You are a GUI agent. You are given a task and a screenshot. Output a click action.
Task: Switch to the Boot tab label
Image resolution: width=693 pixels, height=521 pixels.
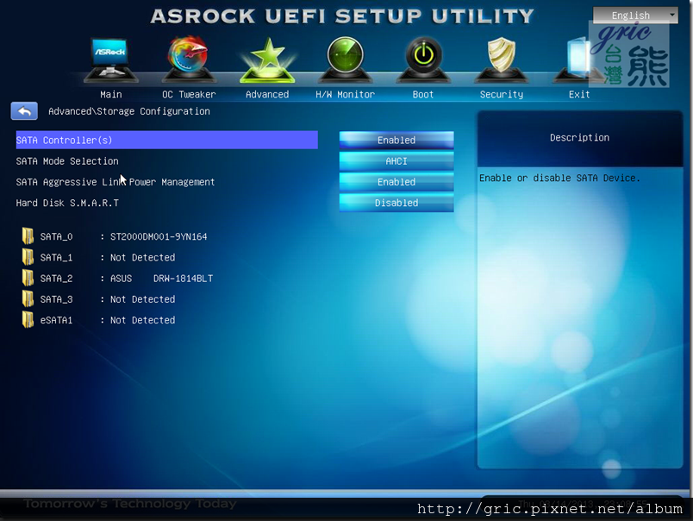click(x=423, y=94)
